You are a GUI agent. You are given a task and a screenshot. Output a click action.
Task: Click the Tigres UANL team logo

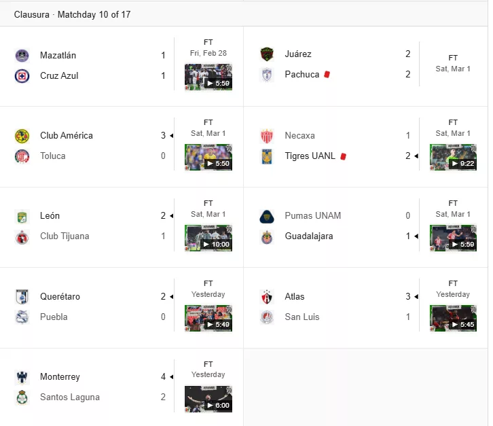(267, 156)
